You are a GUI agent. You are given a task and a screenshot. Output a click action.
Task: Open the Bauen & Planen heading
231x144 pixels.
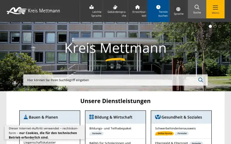pyautogui.click(x=43, y=117)
